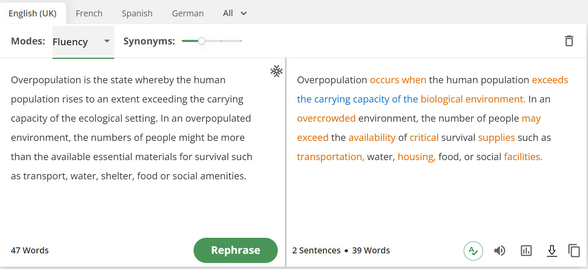Switch to the English (UK) tab
Screen dimensions: 588x269
32,14
